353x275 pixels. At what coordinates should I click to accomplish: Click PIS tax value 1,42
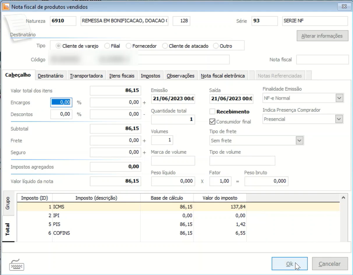point(241,224)
